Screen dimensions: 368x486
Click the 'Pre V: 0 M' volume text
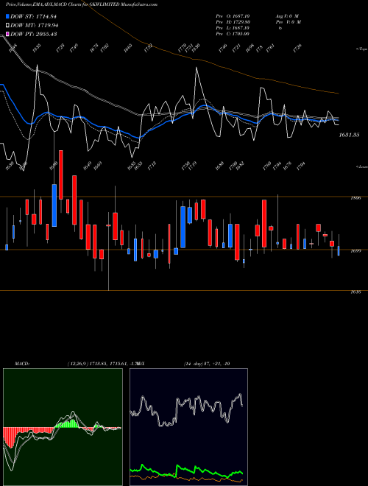pos(289,22)
